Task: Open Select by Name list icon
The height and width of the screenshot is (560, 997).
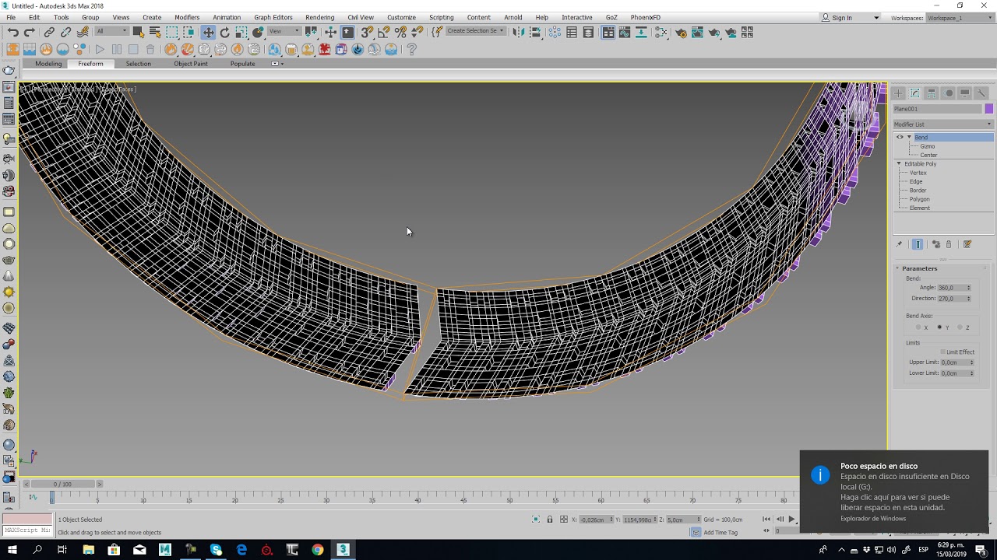Action: tap(154, 32)
